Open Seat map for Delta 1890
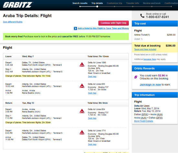 pos(92,76)
